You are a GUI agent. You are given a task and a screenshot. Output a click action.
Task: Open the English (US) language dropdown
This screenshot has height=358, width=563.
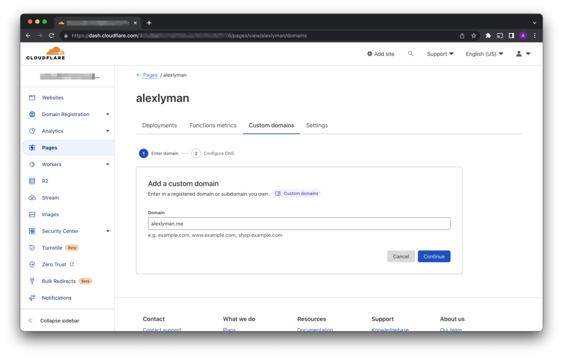[x=484, y=54]
